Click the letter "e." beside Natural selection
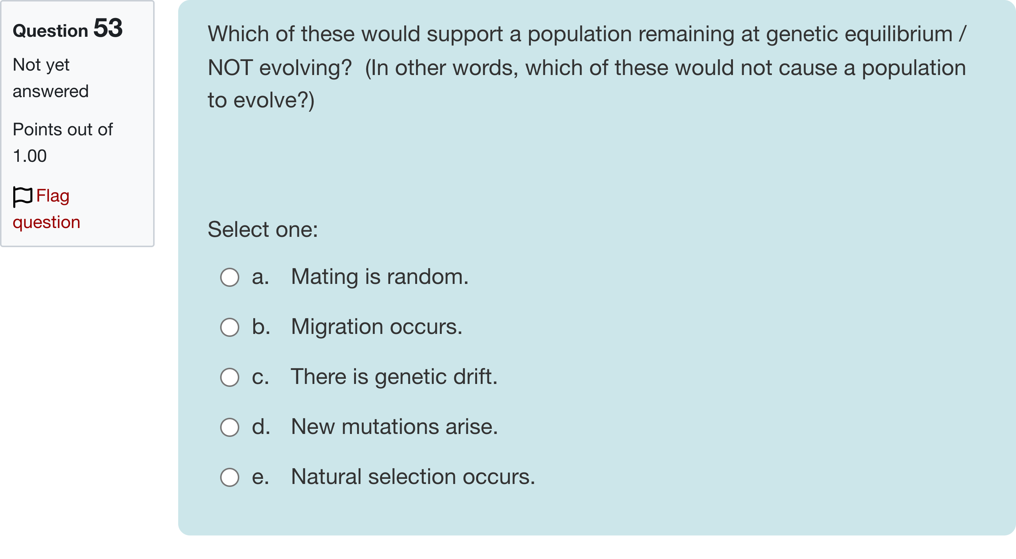Screen dimensions: 1016x559 coord(260,477)
